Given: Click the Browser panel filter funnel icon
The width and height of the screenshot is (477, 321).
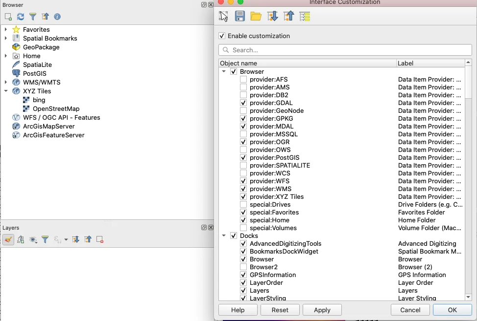Looking at the screenshot, I should pos(33,17).
